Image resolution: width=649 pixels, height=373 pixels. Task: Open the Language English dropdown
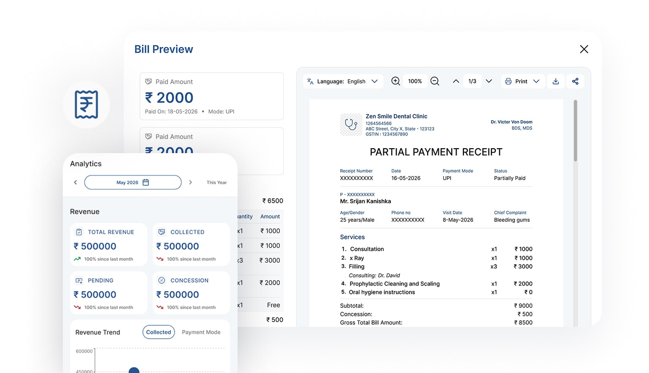(343, 81)
